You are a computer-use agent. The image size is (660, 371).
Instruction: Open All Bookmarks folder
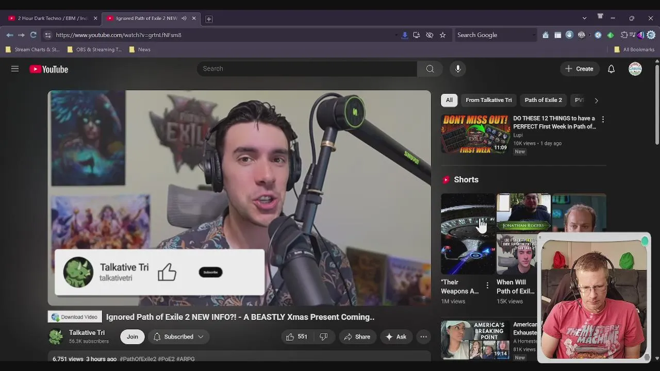pos(634,49)
